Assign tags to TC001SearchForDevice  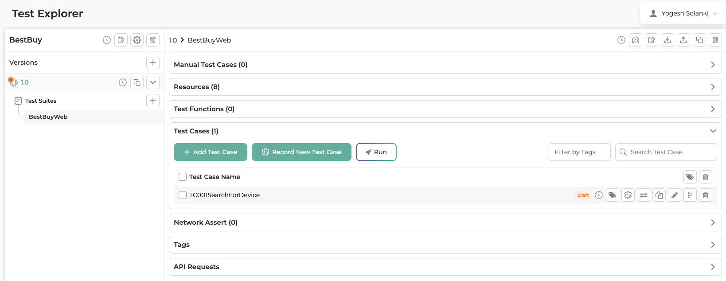point(613,195)
